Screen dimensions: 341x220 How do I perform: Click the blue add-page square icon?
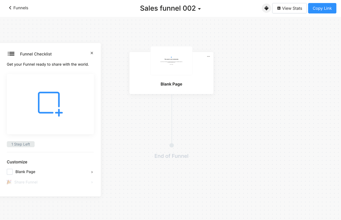click(x=50, y=104)
